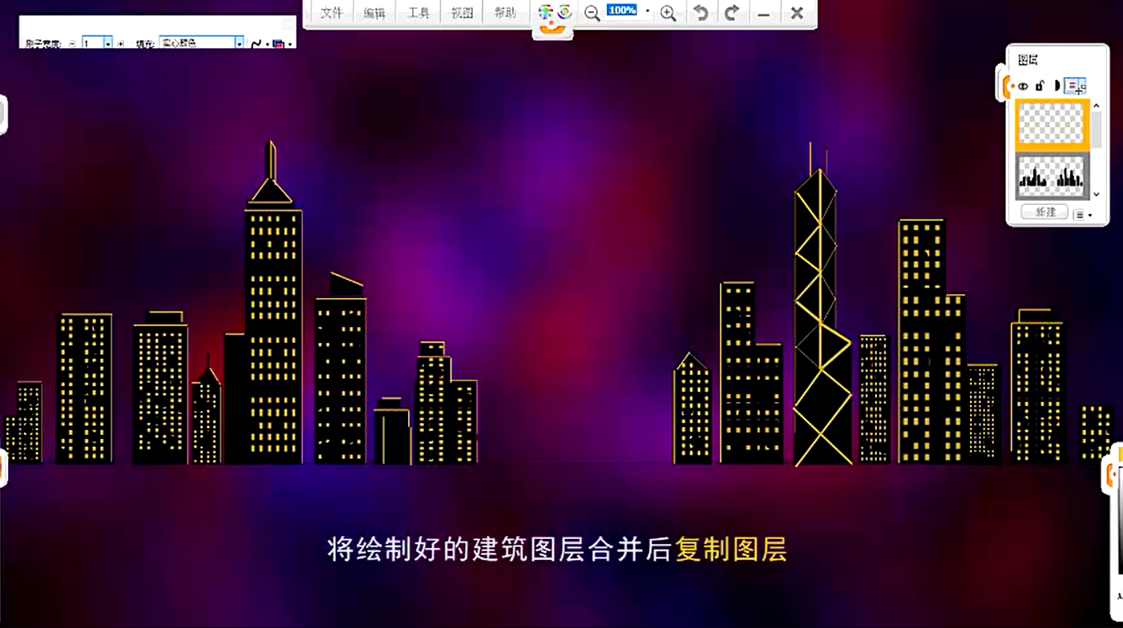Screen dimensions: 1123x628
Task: Redo the undone action
Action: tap(732, 13)
